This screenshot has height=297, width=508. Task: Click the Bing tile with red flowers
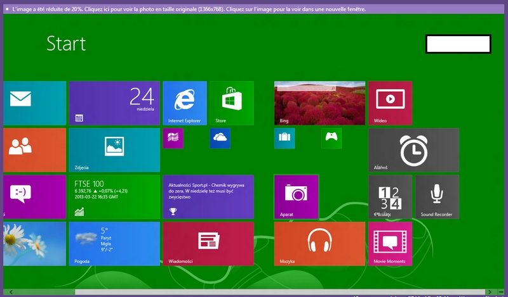point(319,103)
